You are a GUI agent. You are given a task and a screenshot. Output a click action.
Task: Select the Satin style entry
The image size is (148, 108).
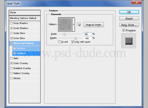click(25, 58)
